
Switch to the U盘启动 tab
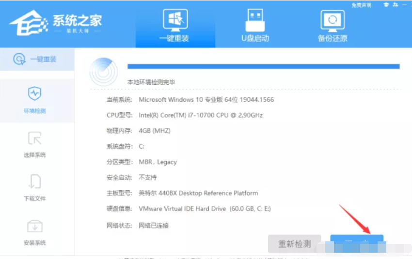pyautogui.click(x=255, y=26)
